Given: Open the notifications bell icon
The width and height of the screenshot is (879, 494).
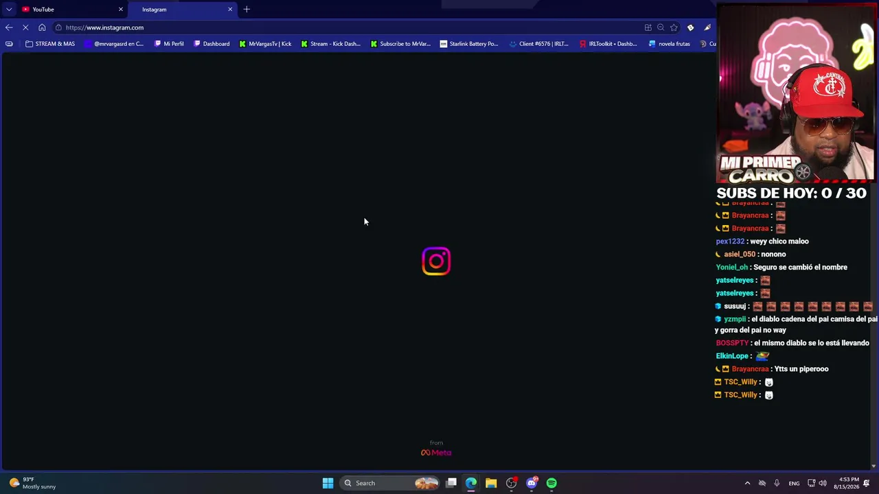Looking at the screenshot, I should [x=867, y=483].
